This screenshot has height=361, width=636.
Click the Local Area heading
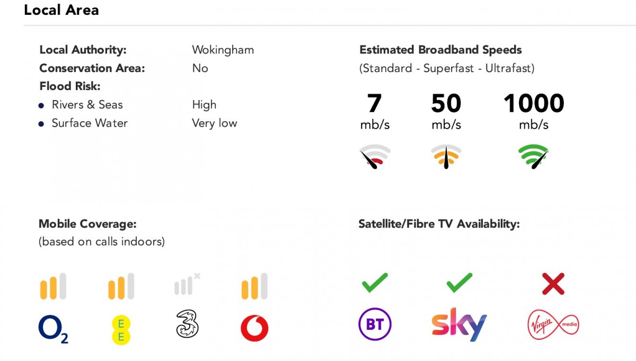click(x=61, y=10)
